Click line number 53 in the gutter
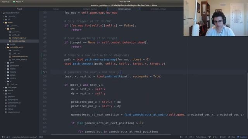248x139 pixels. 45,72
